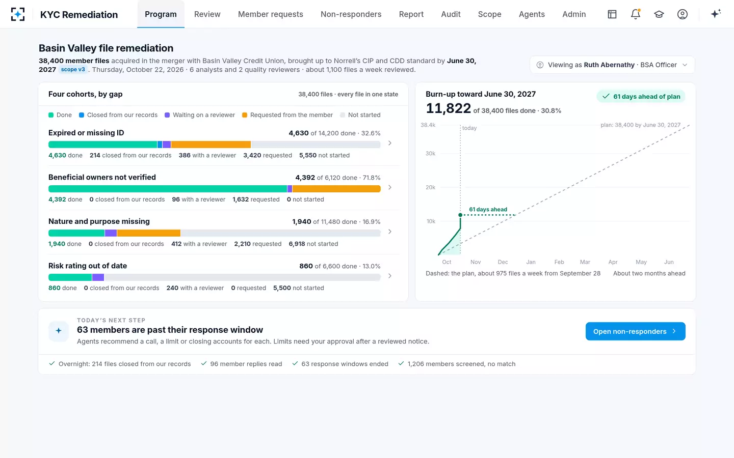This screenshot has height=458, width=734.
Task: Click the check icon beside 1,206 members screened
Action: (401, 363)
